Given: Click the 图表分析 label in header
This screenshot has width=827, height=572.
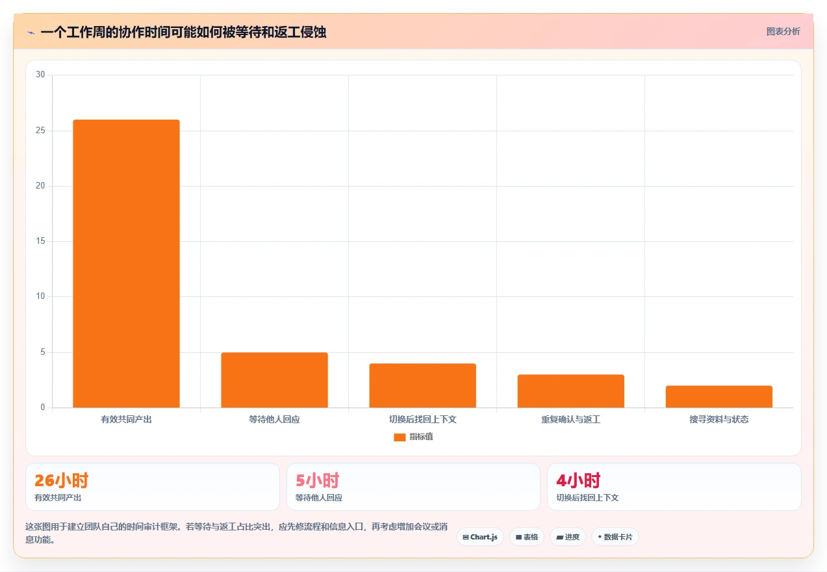Looking at the screenshot, I should 783,31.
